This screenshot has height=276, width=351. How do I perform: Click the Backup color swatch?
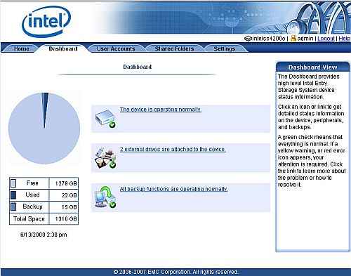tap(13, 206)
